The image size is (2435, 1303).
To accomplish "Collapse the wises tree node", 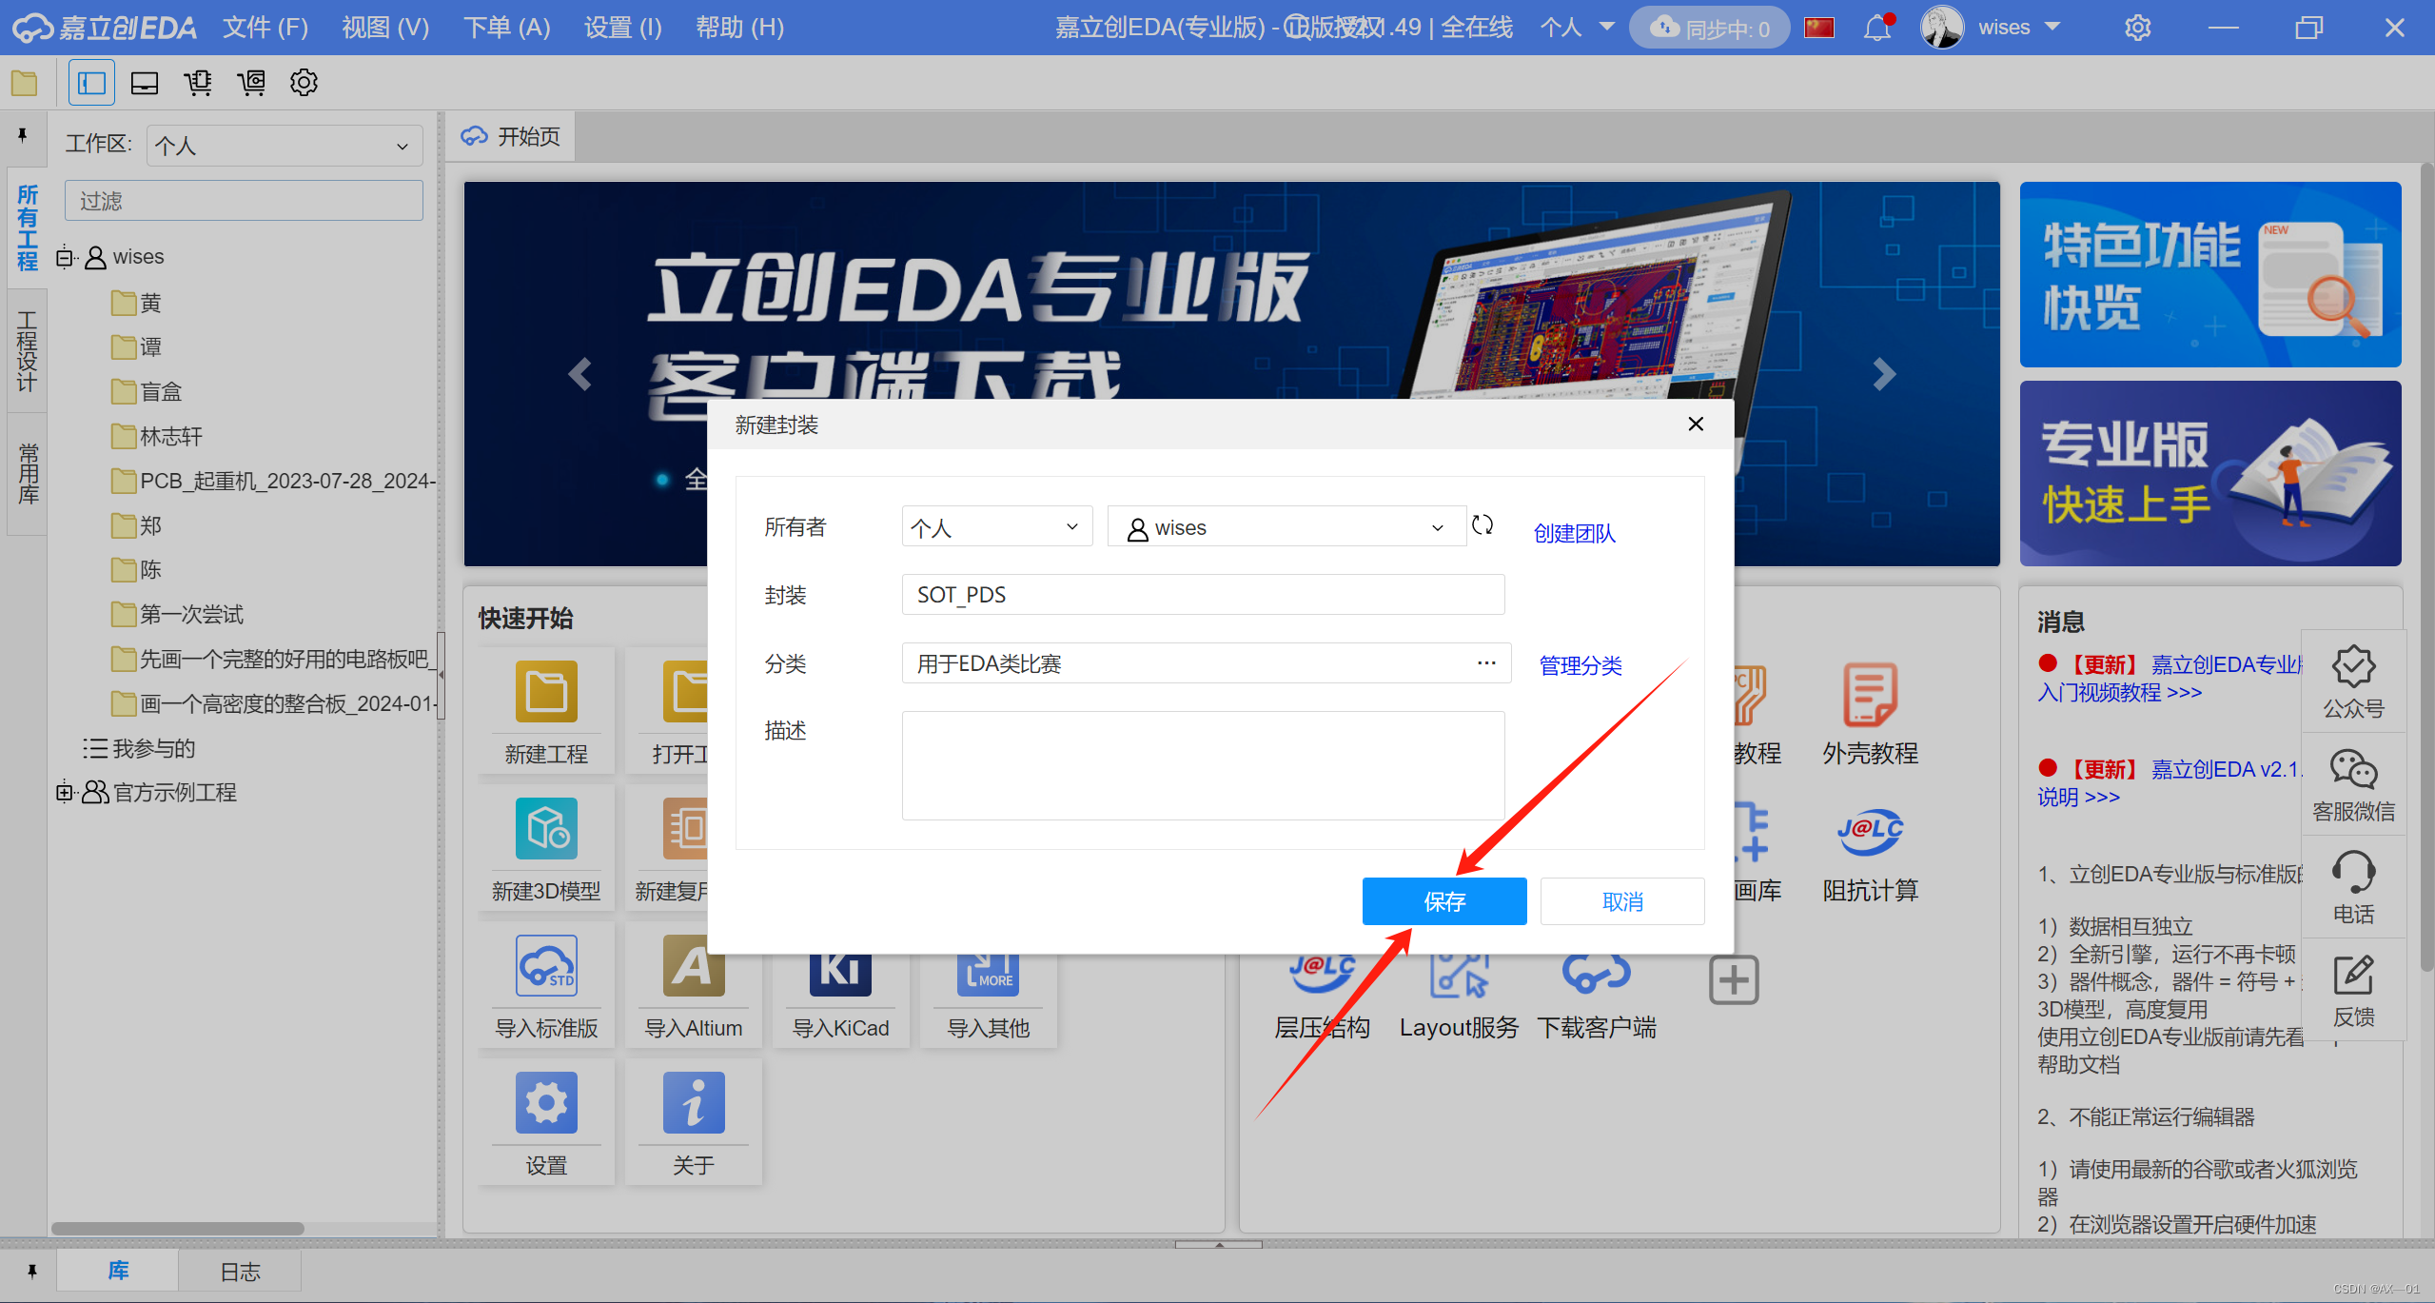I will coord(64,257).
